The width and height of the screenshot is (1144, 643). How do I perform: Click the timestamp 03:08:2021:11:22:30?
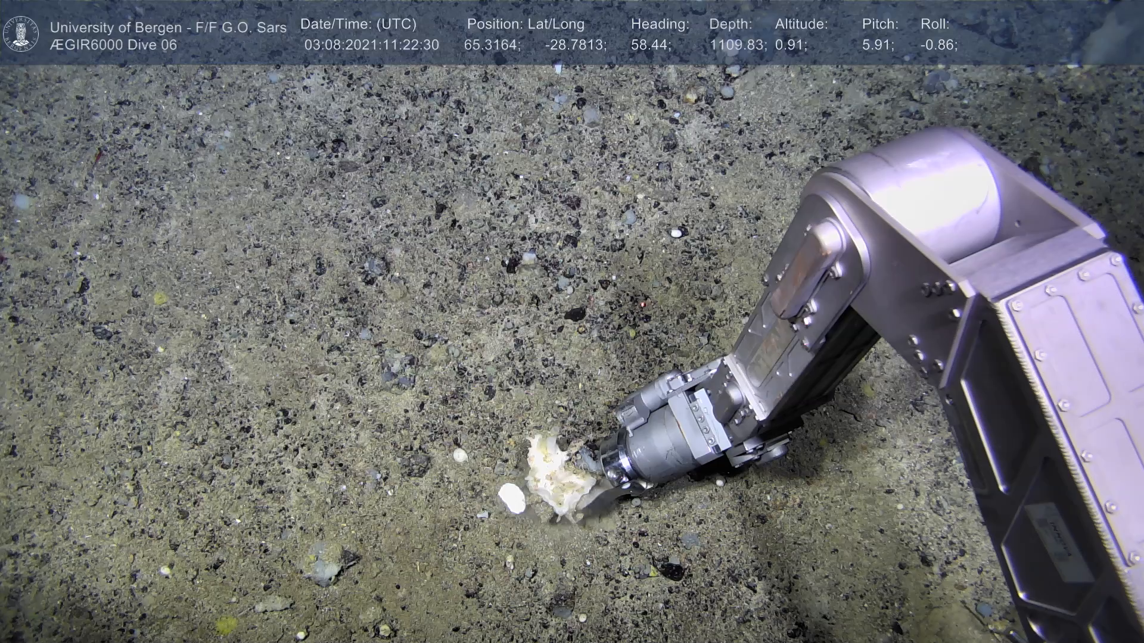pyautogui.click(x=371, y=45)
